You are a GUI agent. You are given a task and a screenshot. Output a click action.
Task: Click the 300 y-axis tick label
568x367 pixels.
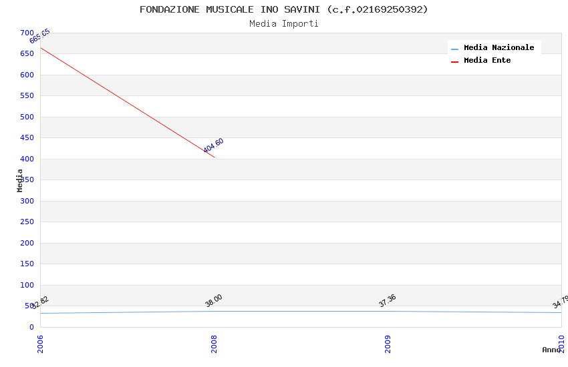pos(27,201)
